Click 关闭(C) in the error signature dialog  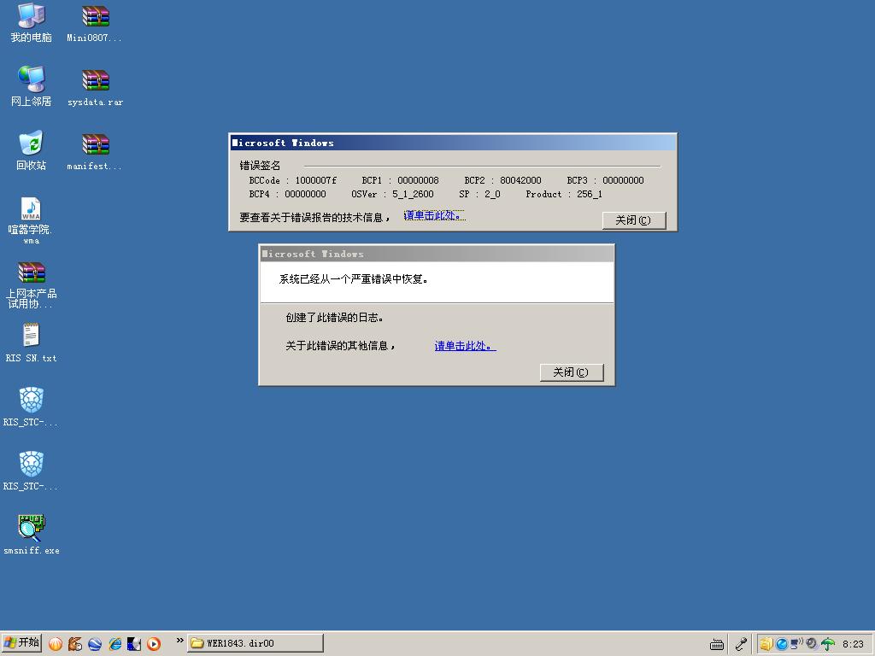click(634, 220)
